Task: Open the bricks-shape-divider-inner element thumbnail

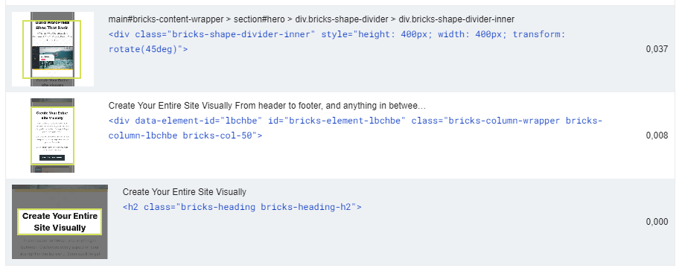Action: click(x=53, y=49)
